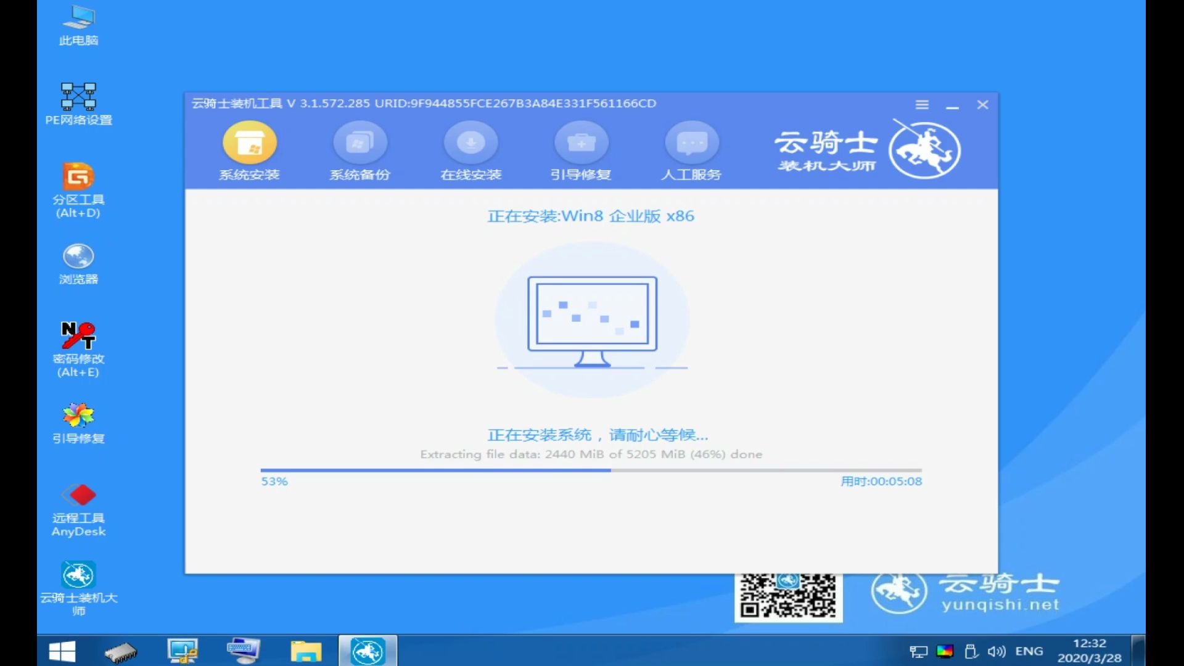Open File Explorer from the taskbar
This screenshot has width=1184, height=666.
click(x=306, y=651)
